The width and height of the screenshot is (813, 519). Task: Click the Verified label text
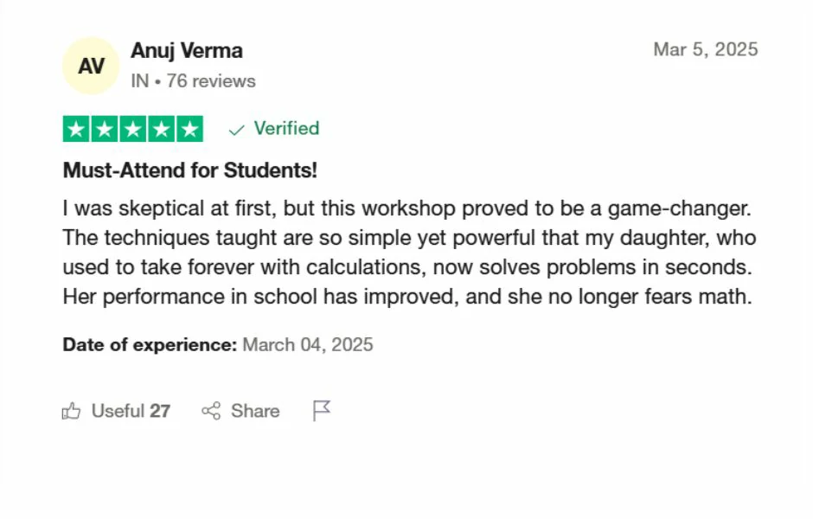tap(286, 129)
